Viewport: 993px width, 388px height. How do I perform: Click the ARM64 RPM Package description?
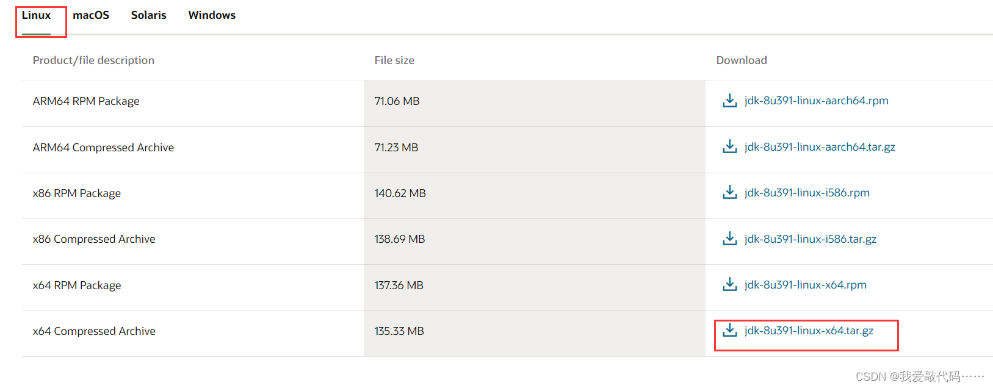86,101
